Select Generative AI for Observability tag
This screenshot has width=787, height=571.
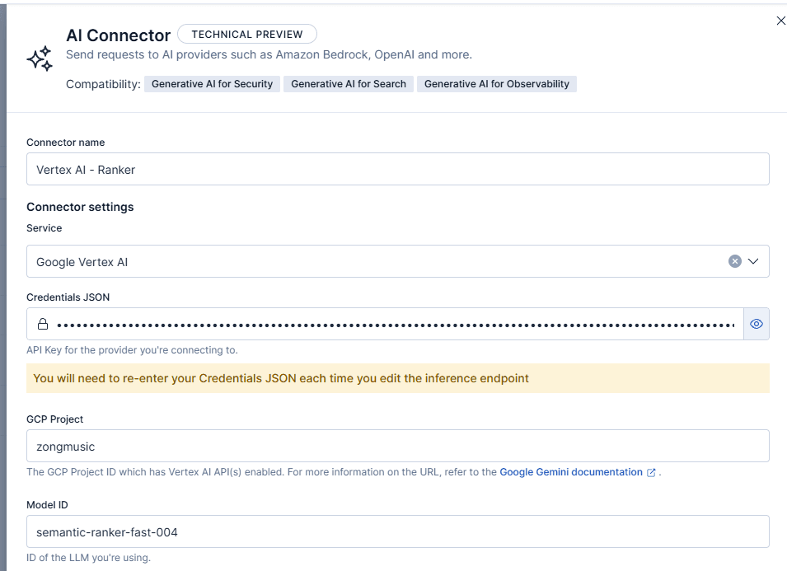coord(496,84)
